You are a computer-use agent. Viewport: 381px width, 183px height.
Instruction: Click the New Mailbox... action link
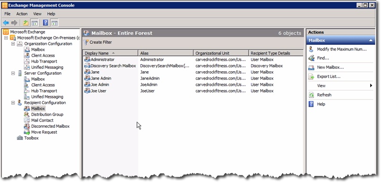coord(330,67)
